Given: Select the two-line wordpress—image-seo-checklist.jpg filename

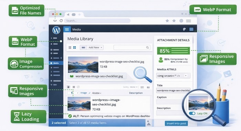Looking at the screenshot, I should tap(106, 102).
